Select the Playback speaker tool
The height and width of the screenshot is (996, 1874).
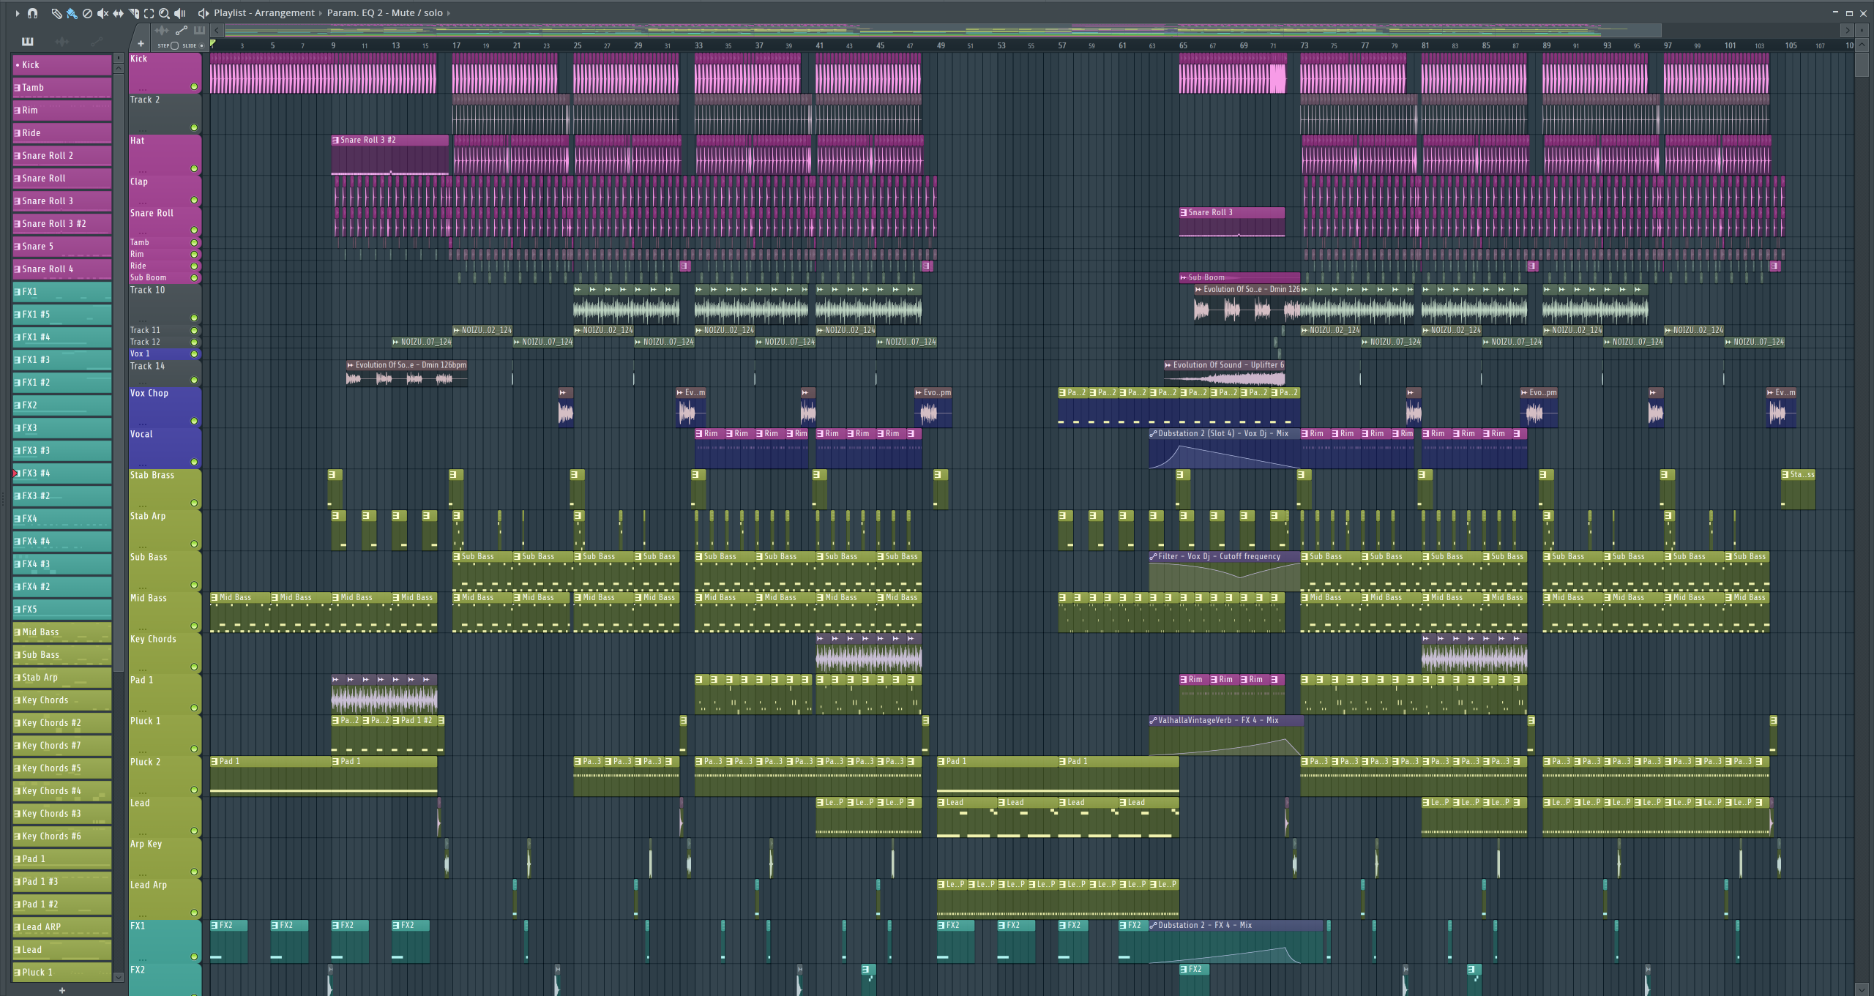pyautogui.click(x=179, y=13)
